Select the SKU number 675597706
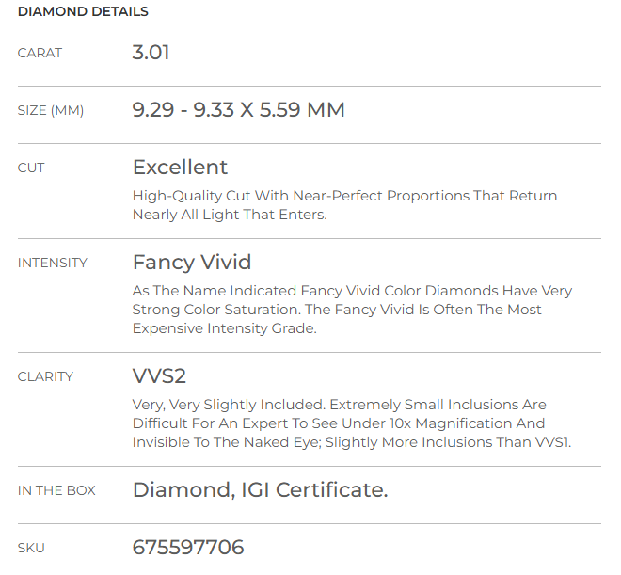Screen dimensions: 621x575 pyautogui.click(x=188, y=547)
